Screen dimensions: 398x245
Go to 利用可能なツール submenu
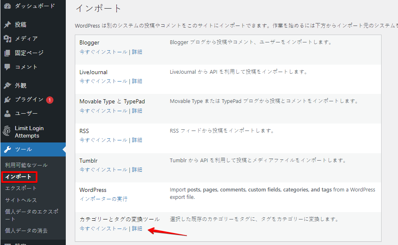26,165
